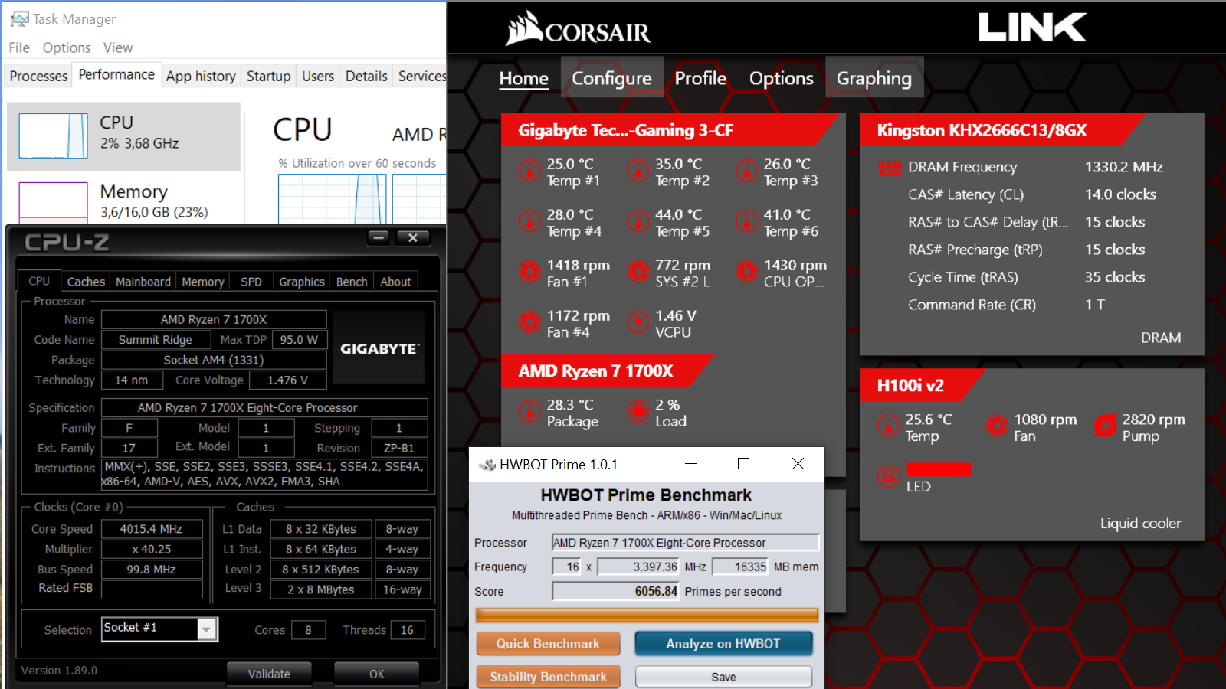Minimize the CPU-Z window
The height and width of the screenshot is (689, 1226).
point(379,237)
